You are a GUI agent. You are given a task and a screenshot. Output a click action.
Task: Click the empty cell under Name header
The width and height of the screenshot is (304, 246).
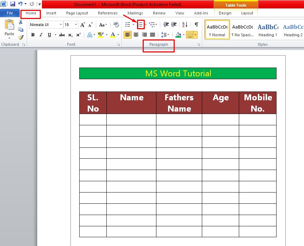pyautogui.click(x=131, y=119)
